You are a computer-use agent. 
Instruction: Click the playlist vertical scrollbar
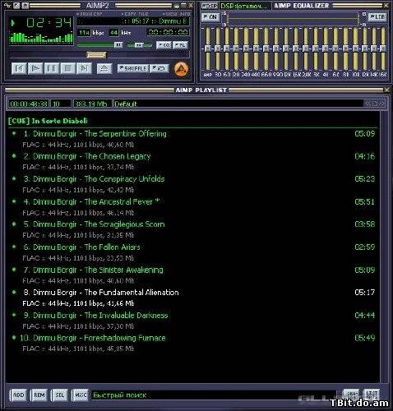pos(384,247)
